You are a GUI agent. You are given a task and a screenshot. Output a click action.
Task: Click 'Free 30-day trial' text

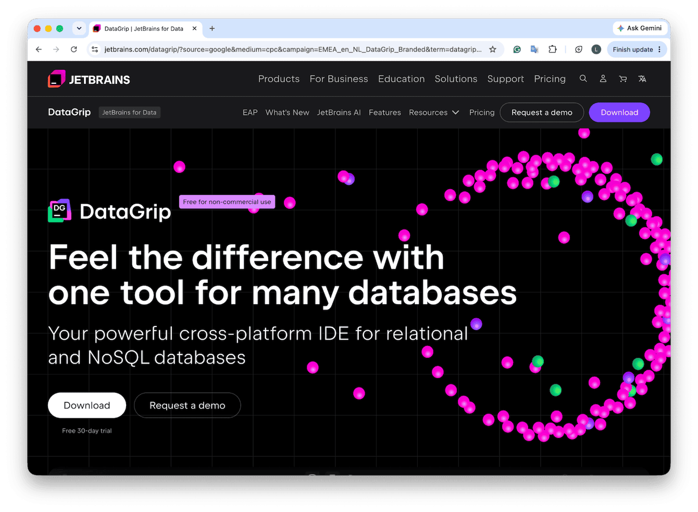coord(87,431)
